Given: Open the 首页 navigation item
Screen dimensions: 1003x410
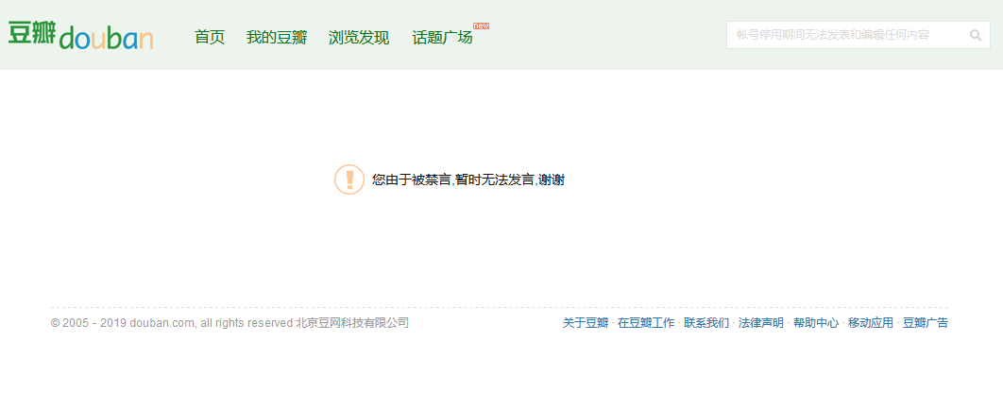Looking at the screenshot, I should (210, 38).
